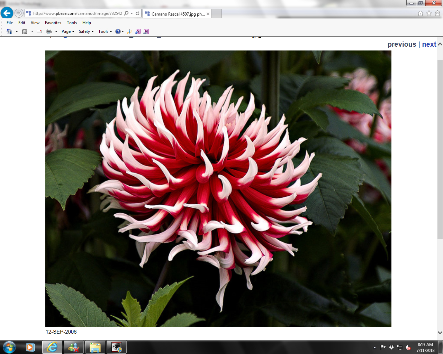The image size is (443, 354).
Task: Click the scrollbar down arrow
Action: click(x=440, y=333)
